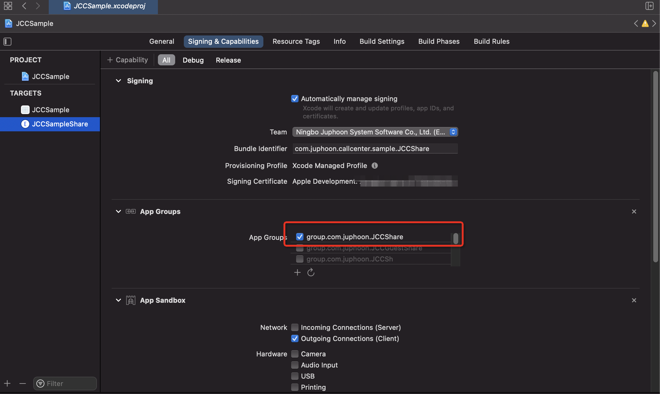The height and width of the screenshot is (394, 660).
Task: Add an editor pane on the right
Action: 649,6
